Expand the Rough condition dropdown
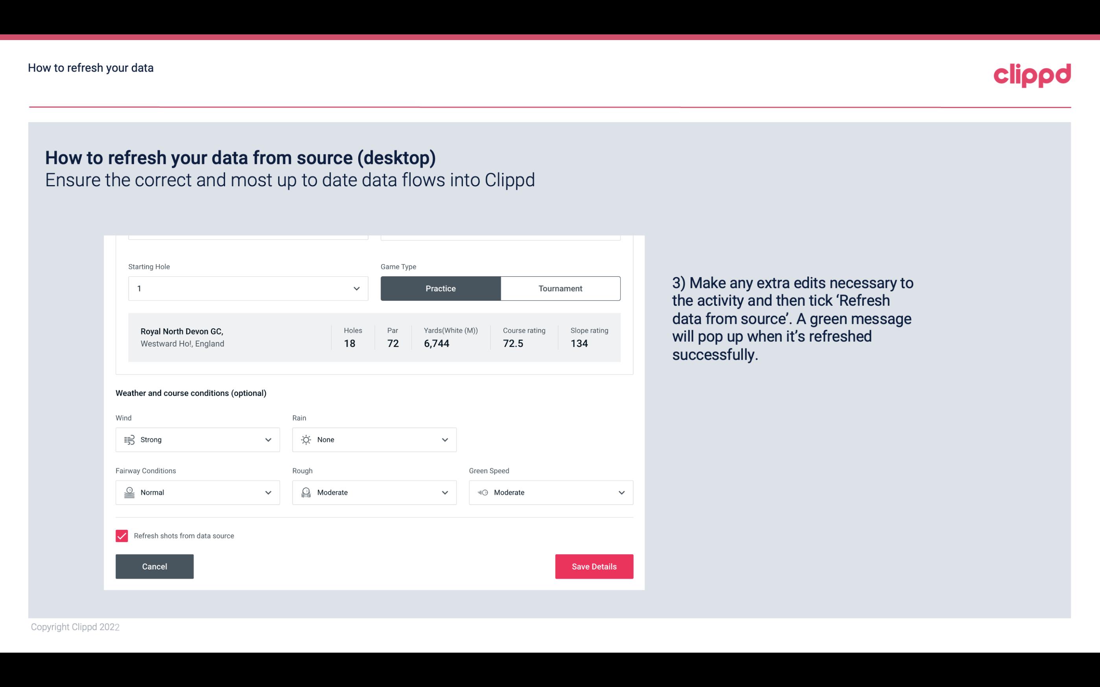This screenshot has height=687, width=1100. tap(445, 492)
